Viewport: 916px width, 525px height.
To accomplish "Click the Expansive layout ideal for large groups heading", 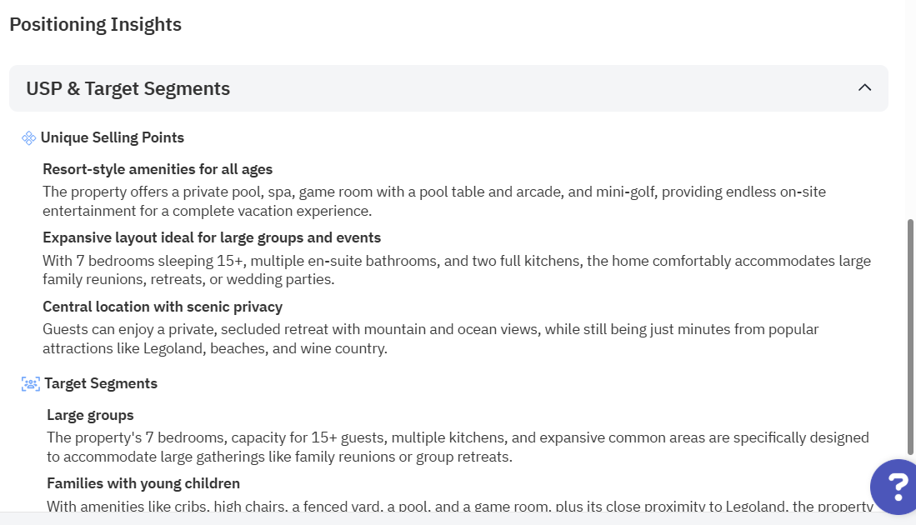I will [x=212, y=237].
